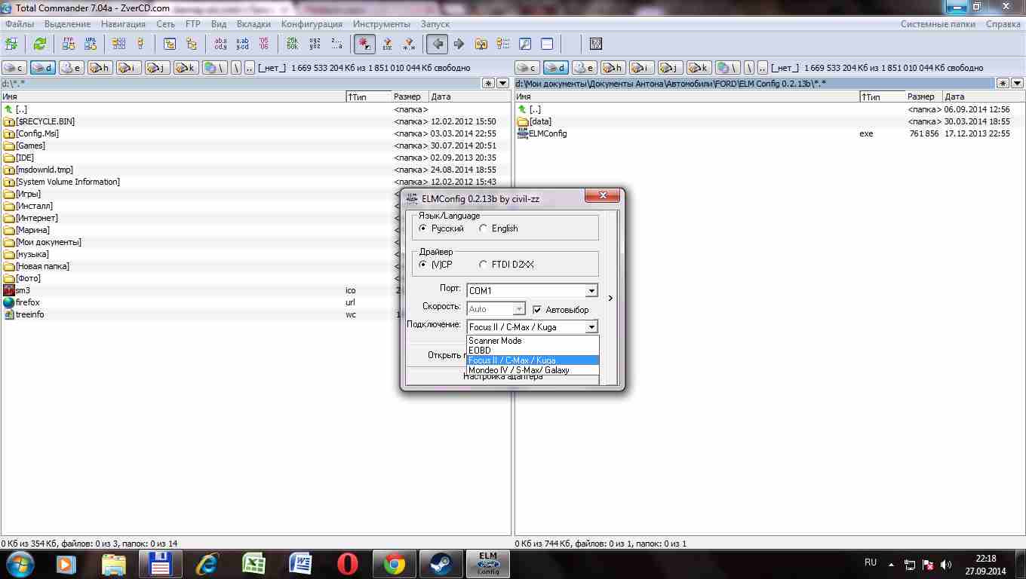Toggle the Автовыбор checkbox
This screenshot has width=1026, height=579.
pos(537,310)
